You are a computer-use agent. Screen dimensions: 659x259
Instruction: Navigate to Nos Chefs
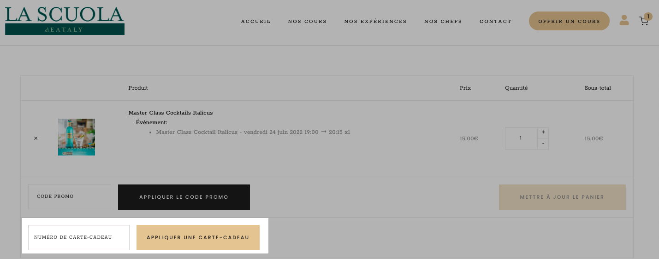(x=443, y=21)
